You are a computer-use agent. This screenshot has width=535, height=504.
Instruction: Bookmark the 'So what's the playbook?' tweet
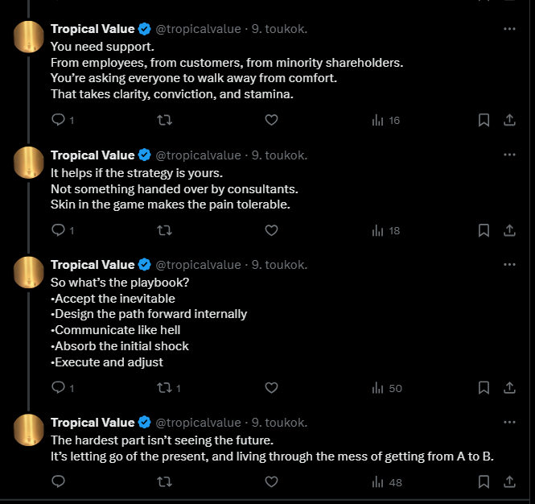484,388
